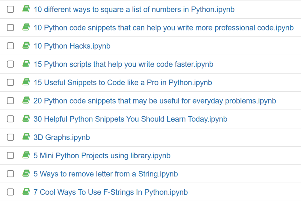The width and height of the screenshot is (301, 201).
Task: Select the checkbox for 10 Python code snippets professional
Action: click(x=10, y=28)
